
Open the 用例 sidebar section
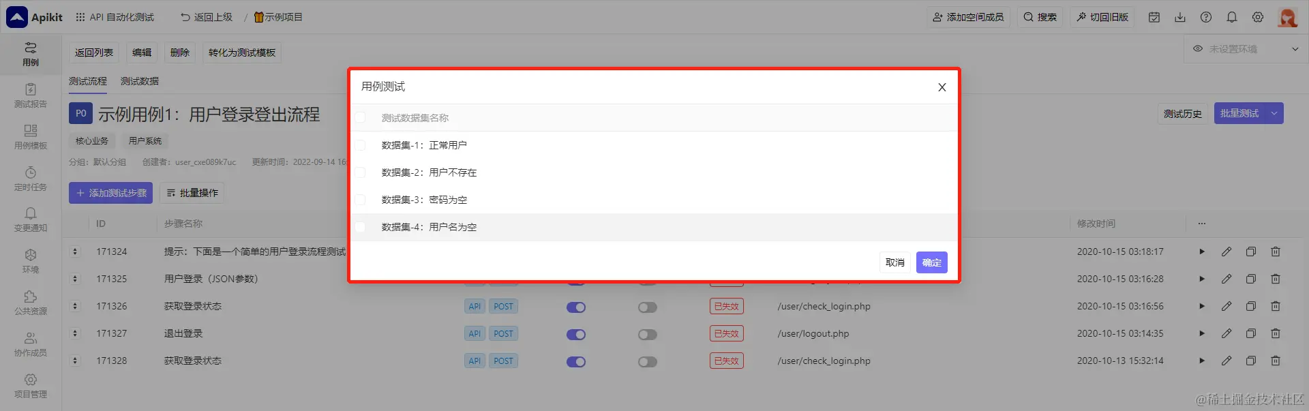tap(31, 54)
